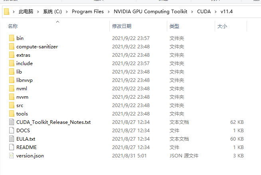Select the include folder name
This screenshot has height=175, width=261.
(24, 64)
